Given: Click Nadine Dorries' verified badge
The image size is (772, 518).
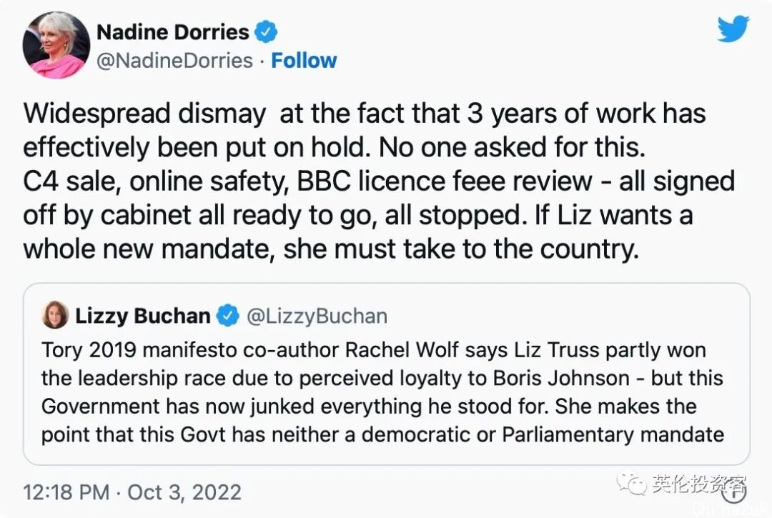Looking at the screenshot, I should coord(267,32).
